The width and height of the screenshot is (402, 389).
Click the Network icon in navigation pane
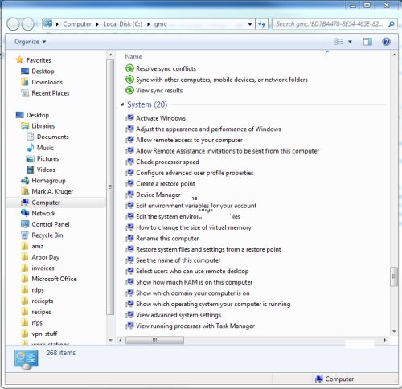pyautogui.click(x=25, y=213)
